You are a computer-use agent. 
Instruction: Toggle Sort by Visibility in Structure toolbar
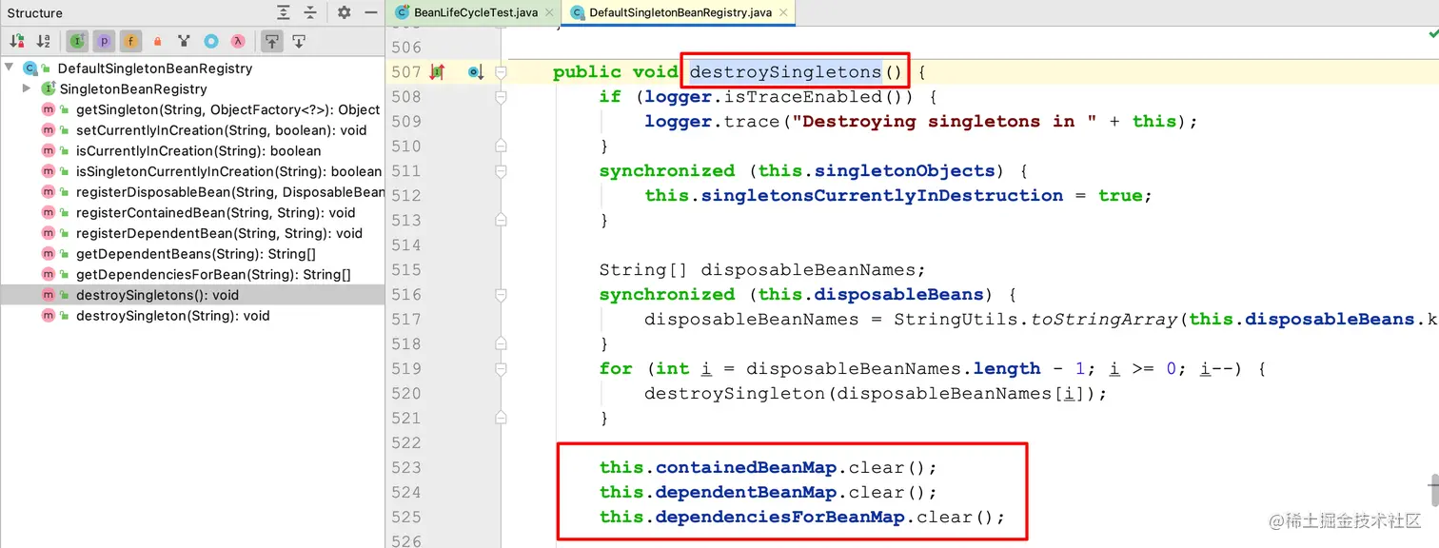(x=17, y=41)
